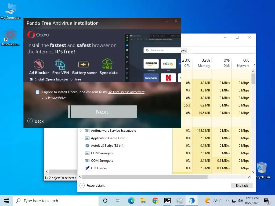Screen dimensions: 275x206
Task: Expand Antimalware Service Executable process
Action: tap(81, 131)
